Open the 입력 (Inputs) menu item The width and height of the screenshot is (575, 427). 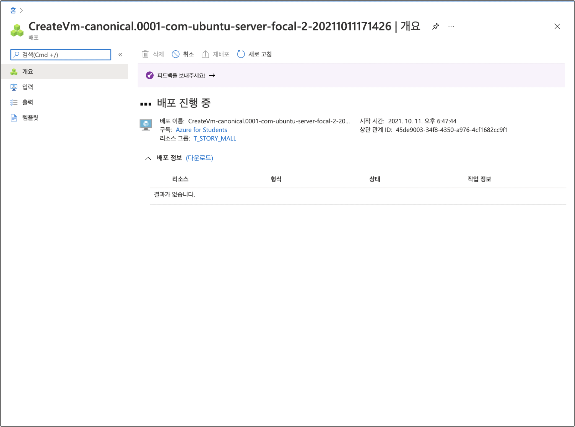click(28, 87)
